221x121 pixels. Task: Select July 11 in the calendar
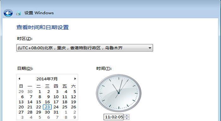click(x=65, y=97)
